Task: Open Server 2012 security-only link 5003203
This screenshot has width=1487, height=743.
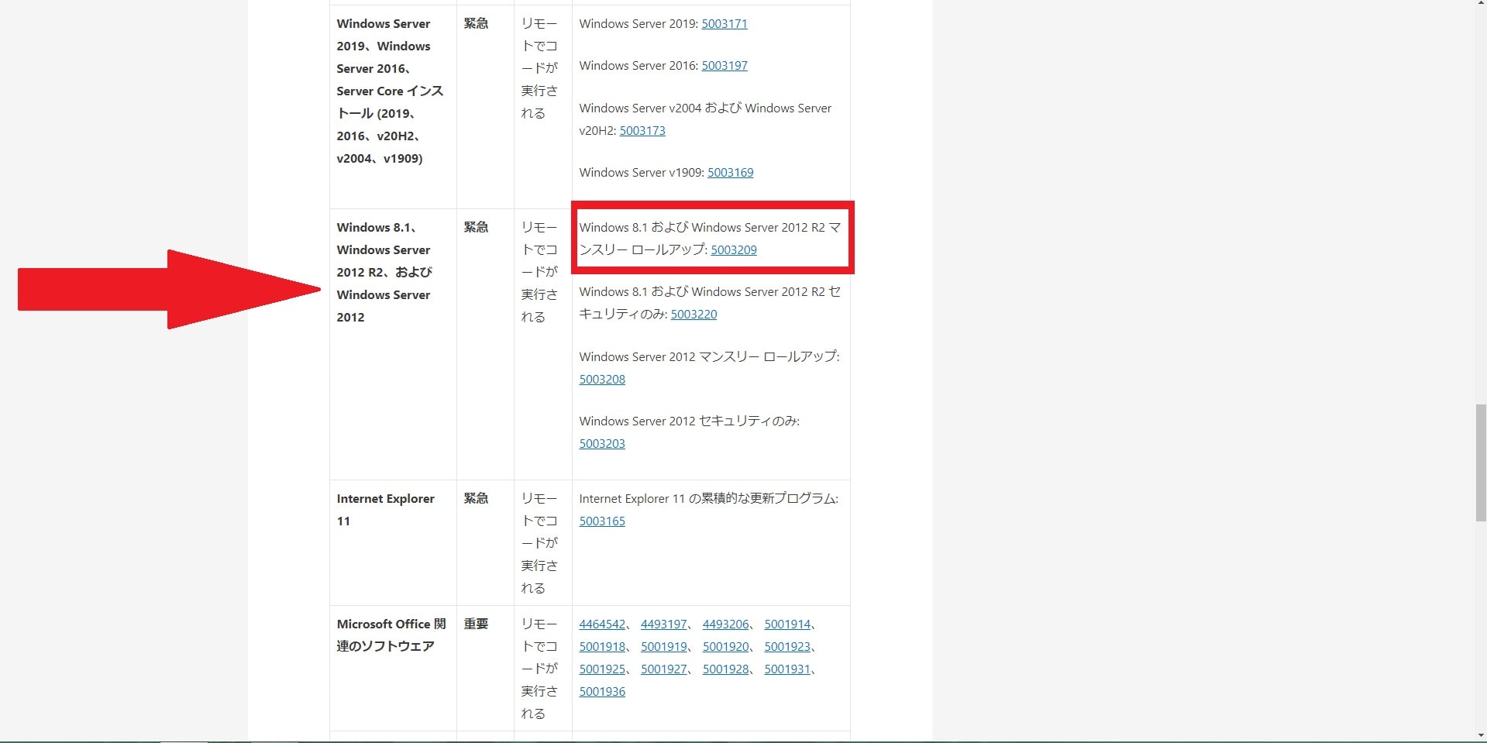Action: tap(602, 444)
